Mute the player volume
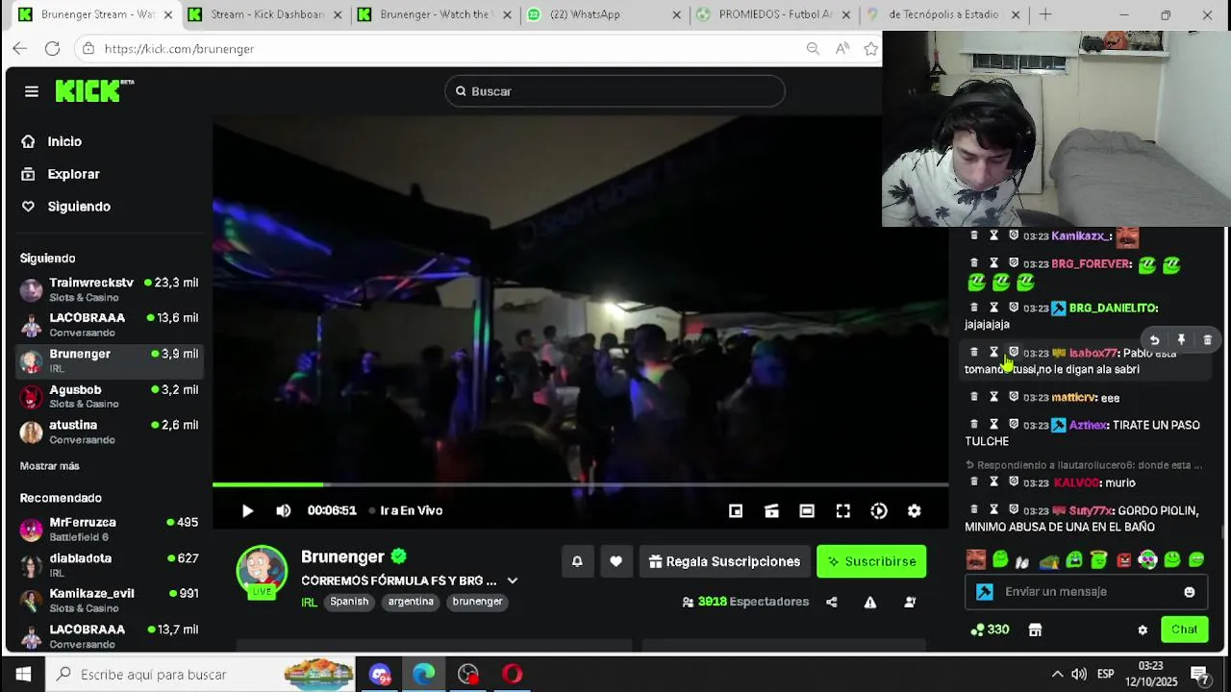Screen dimensions: 1231x692 (x=283, y=511)
